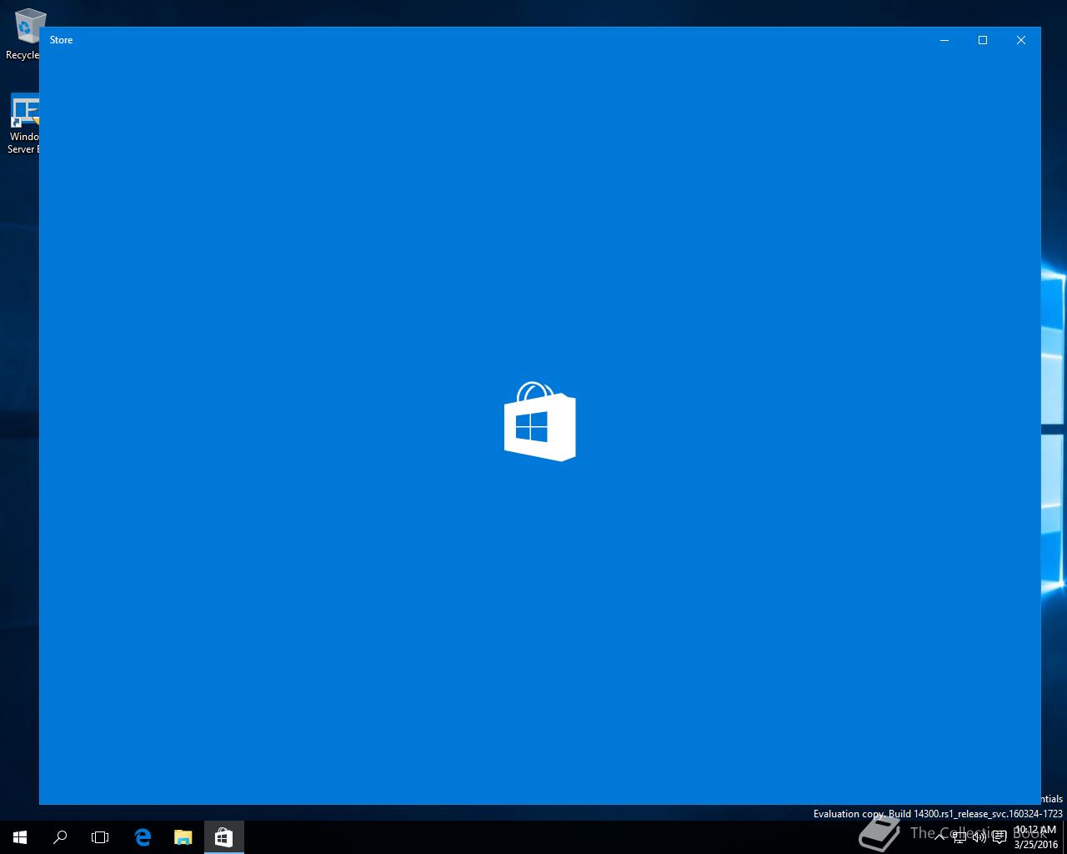Open the clock showing 3/25/2016
1067x854 pixels.
click(1035, 837)
